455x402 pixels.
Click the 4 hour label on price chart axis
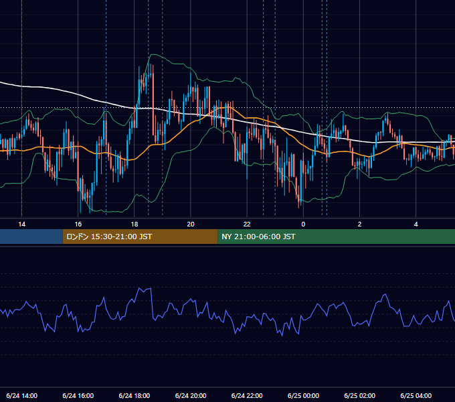[416, 224]
